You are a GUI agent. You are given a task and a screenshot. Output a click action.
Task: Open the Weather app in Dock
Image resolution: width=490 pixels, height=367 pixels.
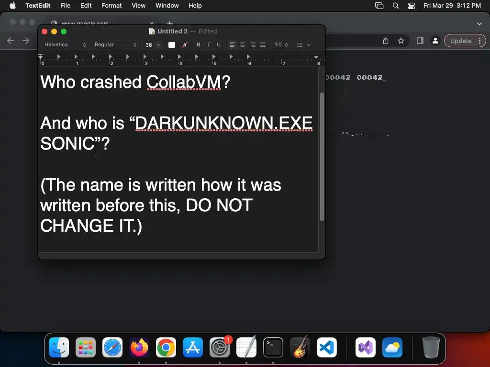[392, 347]
